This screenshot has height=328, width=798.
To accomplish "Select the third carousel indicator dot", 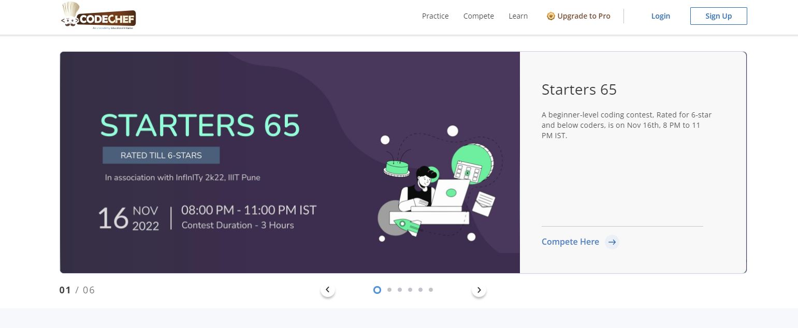I will 400,290.
